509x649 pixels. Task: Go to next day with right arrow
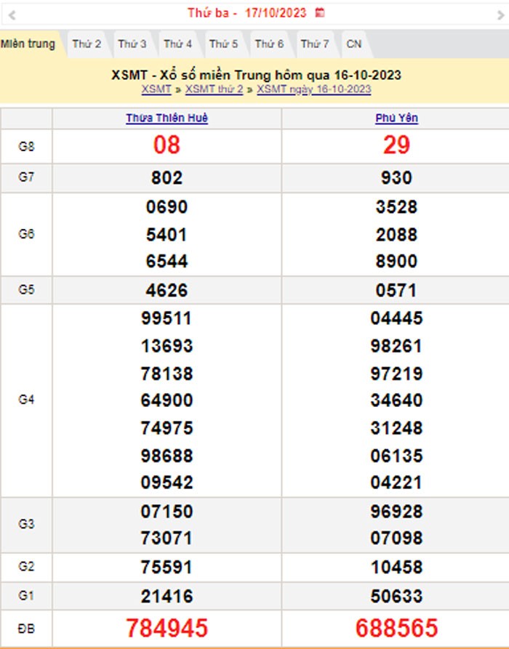tap(500, 14)
